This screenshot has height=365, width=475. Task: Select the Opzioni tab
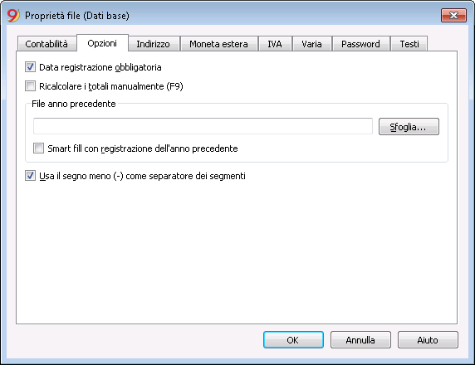tap(102, 43)
